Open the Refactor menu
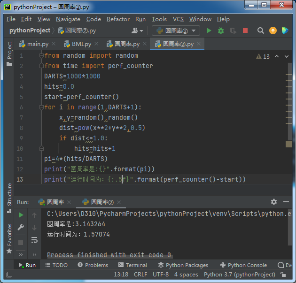296x283 pixels. pyautogui.click(x=118, y=19)
